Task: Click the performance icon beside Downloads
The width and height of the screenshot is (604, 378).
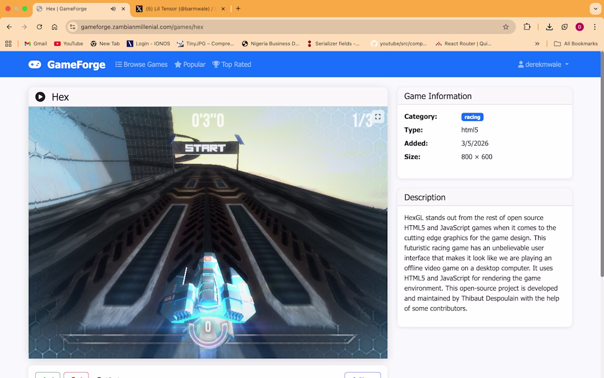Action: click(564, 27)
